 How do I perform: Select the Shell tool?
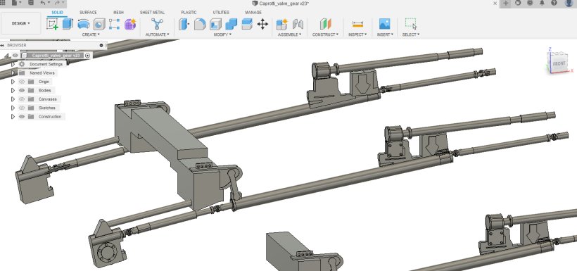215,25
